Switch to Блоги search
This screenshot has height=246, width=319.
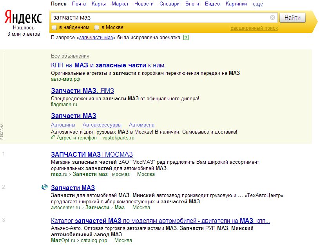[192, 4]
